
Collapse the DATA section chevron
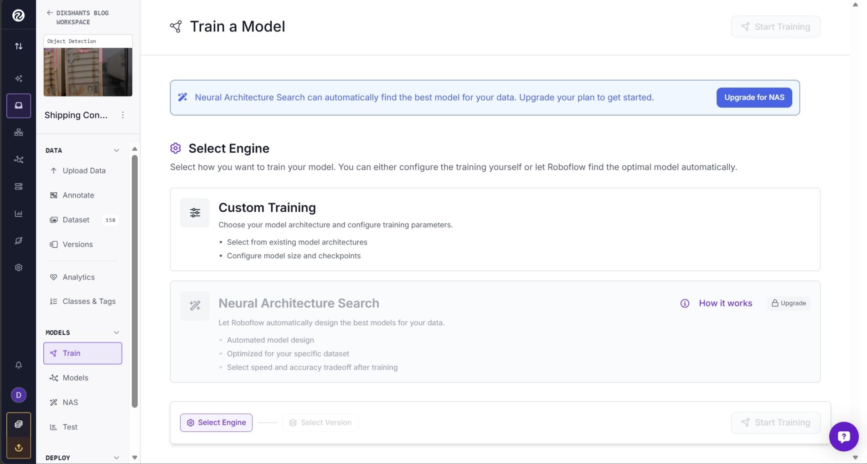116,150
